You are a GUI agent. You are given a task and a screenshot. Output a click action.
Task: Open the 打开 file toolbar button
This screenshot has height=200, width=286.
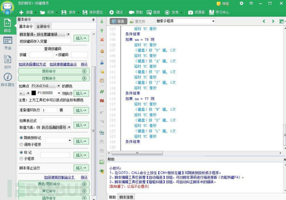pyautogui.click(x=47, y=12)
